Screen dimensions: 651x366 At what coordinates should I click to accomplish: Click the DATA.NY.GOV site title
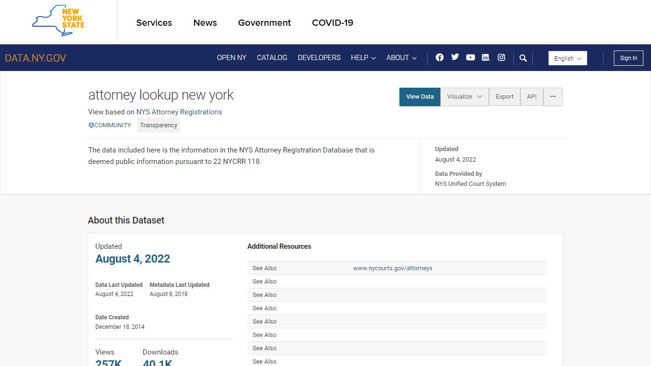click(35, 58)
